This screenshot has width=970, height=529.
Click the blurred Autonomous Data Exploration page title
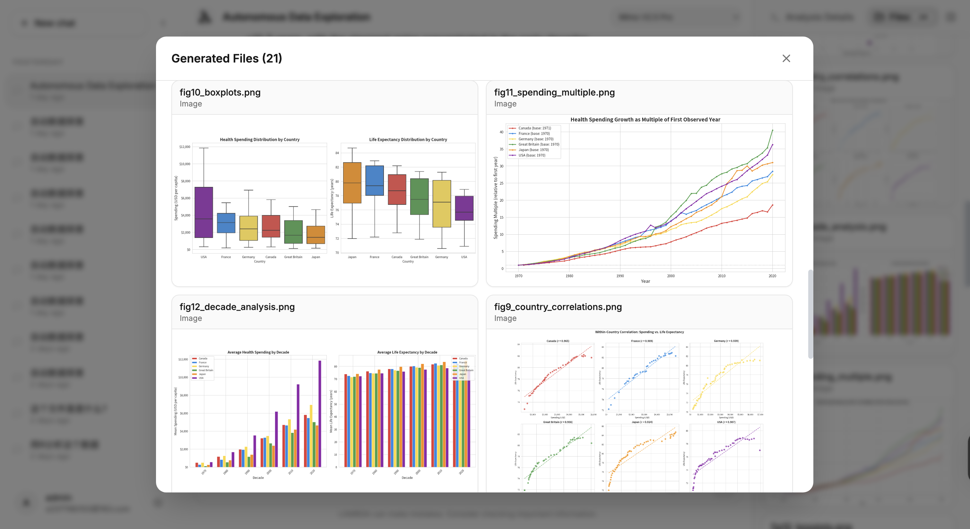click(x=296, y=17)
